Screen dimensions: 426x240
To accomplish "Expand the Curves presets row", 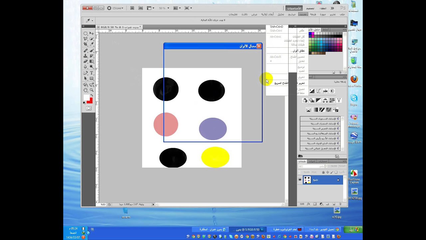I will tap(320, 124).
